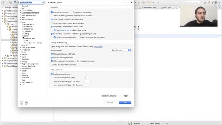222x125 pixels.
Task: Click Auto activation triggers for Javadoc field
Action: click(87, 85)
